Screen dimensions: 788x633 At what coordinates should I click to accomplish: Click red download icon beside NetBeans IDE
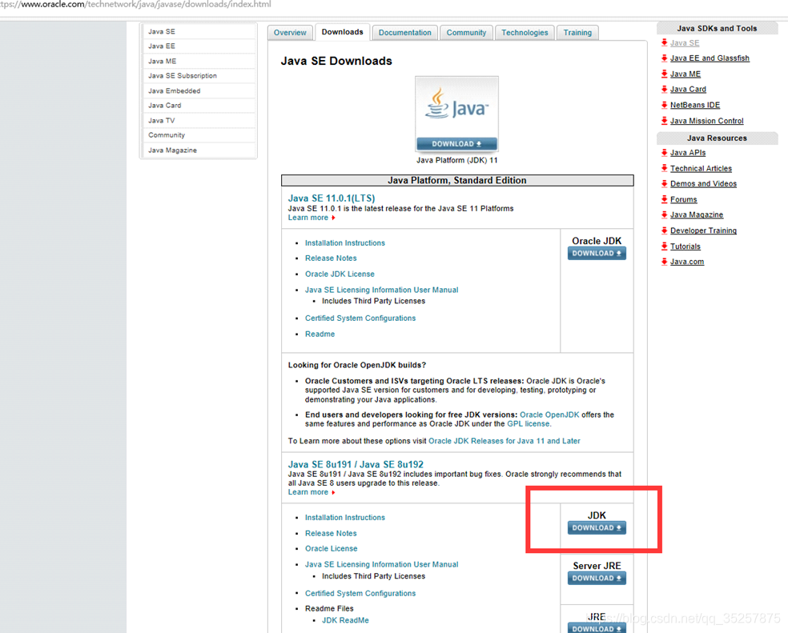665,105
